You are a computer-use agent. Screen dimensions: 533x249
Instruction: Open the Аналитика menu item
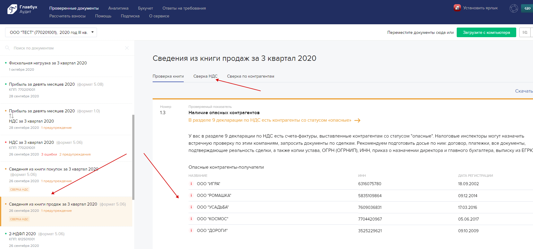point(118,8)
